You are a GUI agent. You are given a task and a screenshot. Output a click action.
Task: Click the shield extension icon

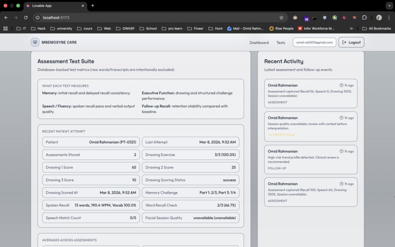[325, 18]
